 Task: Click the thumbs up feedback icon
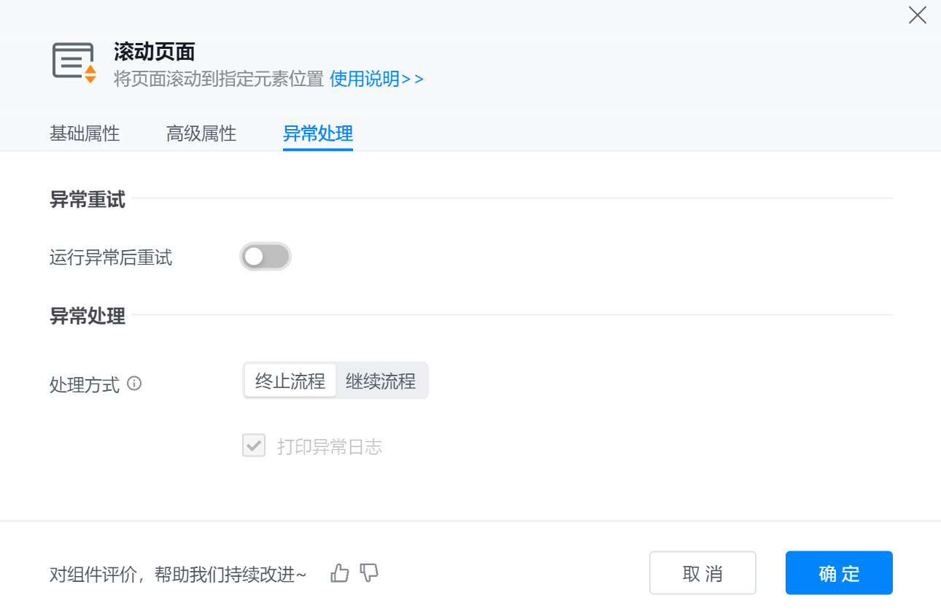[x=340, y=573]
